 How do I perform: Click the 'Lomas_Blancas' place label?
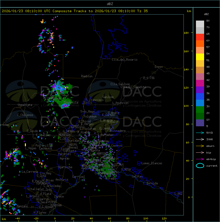coord(152,163)
